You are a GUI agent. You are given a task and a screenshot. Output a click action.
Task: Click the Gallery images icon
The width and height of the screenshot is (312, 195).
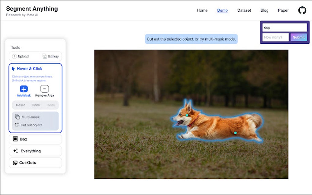[x=44, y=56]
